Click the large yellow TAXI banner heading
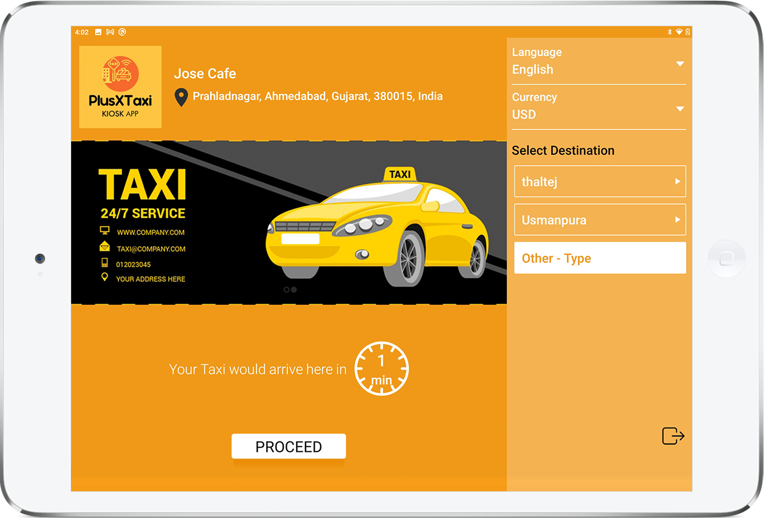 pos(142,185)
